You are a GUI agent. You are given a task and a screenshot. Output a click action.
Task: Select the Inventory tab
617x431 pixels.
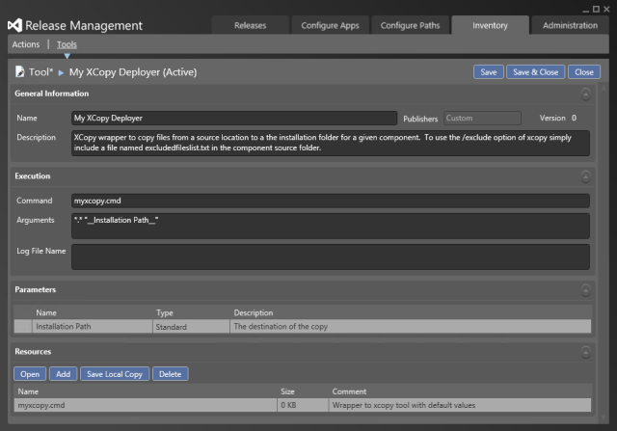[x=491, y=25]
